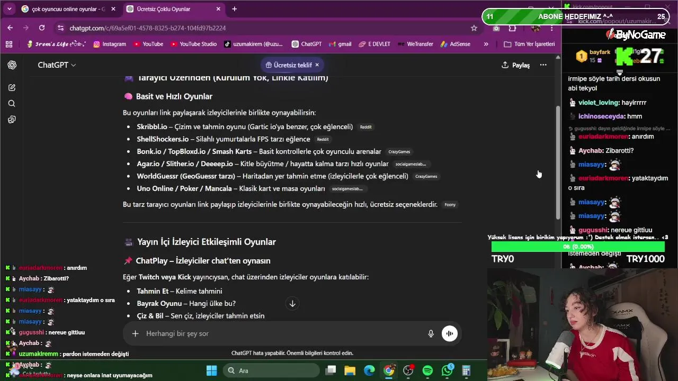Open WhatsApp from the taskbar
This screenshot has height=381, width=678.
[447, 370]
